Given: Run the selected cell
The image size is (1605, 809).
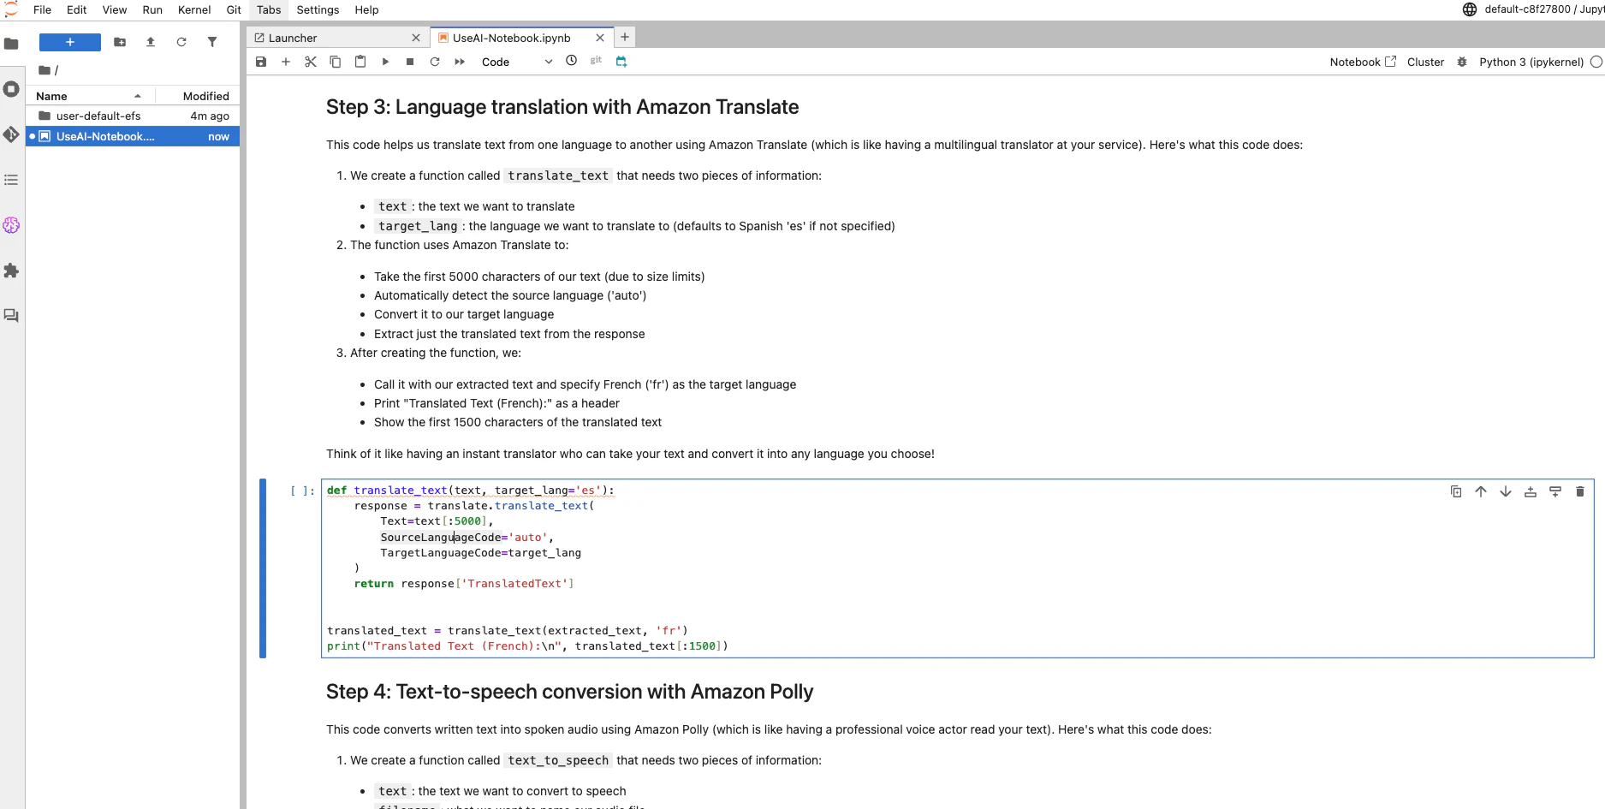Looking at the screenshot, I should (x=385, y=62).
